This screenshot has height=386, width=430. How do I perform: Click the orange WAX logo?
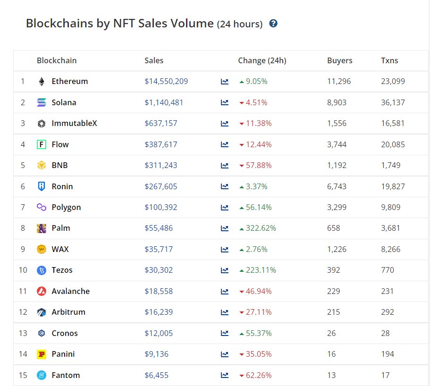point(42,249)
